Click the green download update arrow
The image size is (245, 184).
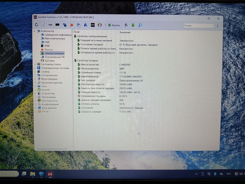[133, 25]
